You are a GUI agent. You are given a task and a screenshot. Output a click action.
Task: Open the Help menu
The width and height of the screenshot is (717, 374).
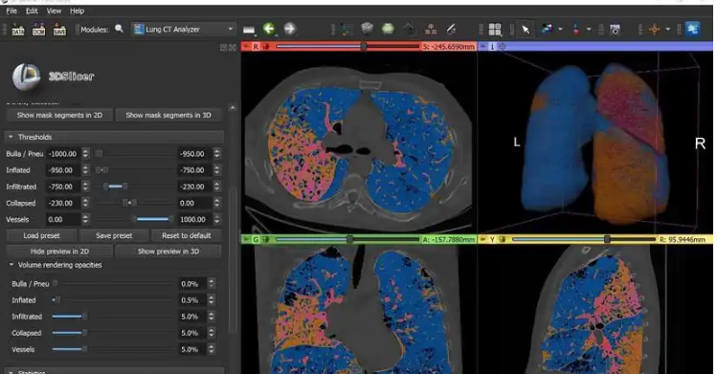coord(77,11)
